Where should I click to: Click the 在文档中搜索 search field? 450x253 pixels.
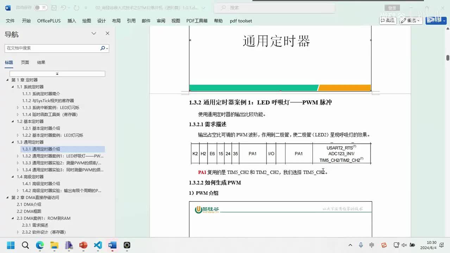click(x=52, y=48)
